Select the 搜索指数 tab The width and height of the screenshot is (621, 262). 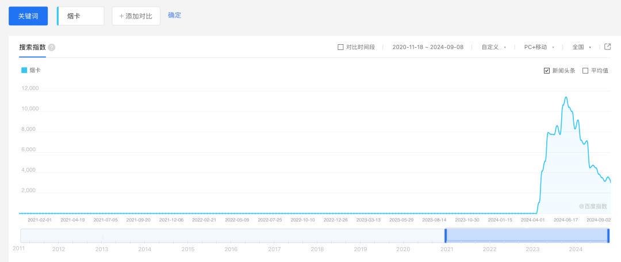click(x=32, y=47)
